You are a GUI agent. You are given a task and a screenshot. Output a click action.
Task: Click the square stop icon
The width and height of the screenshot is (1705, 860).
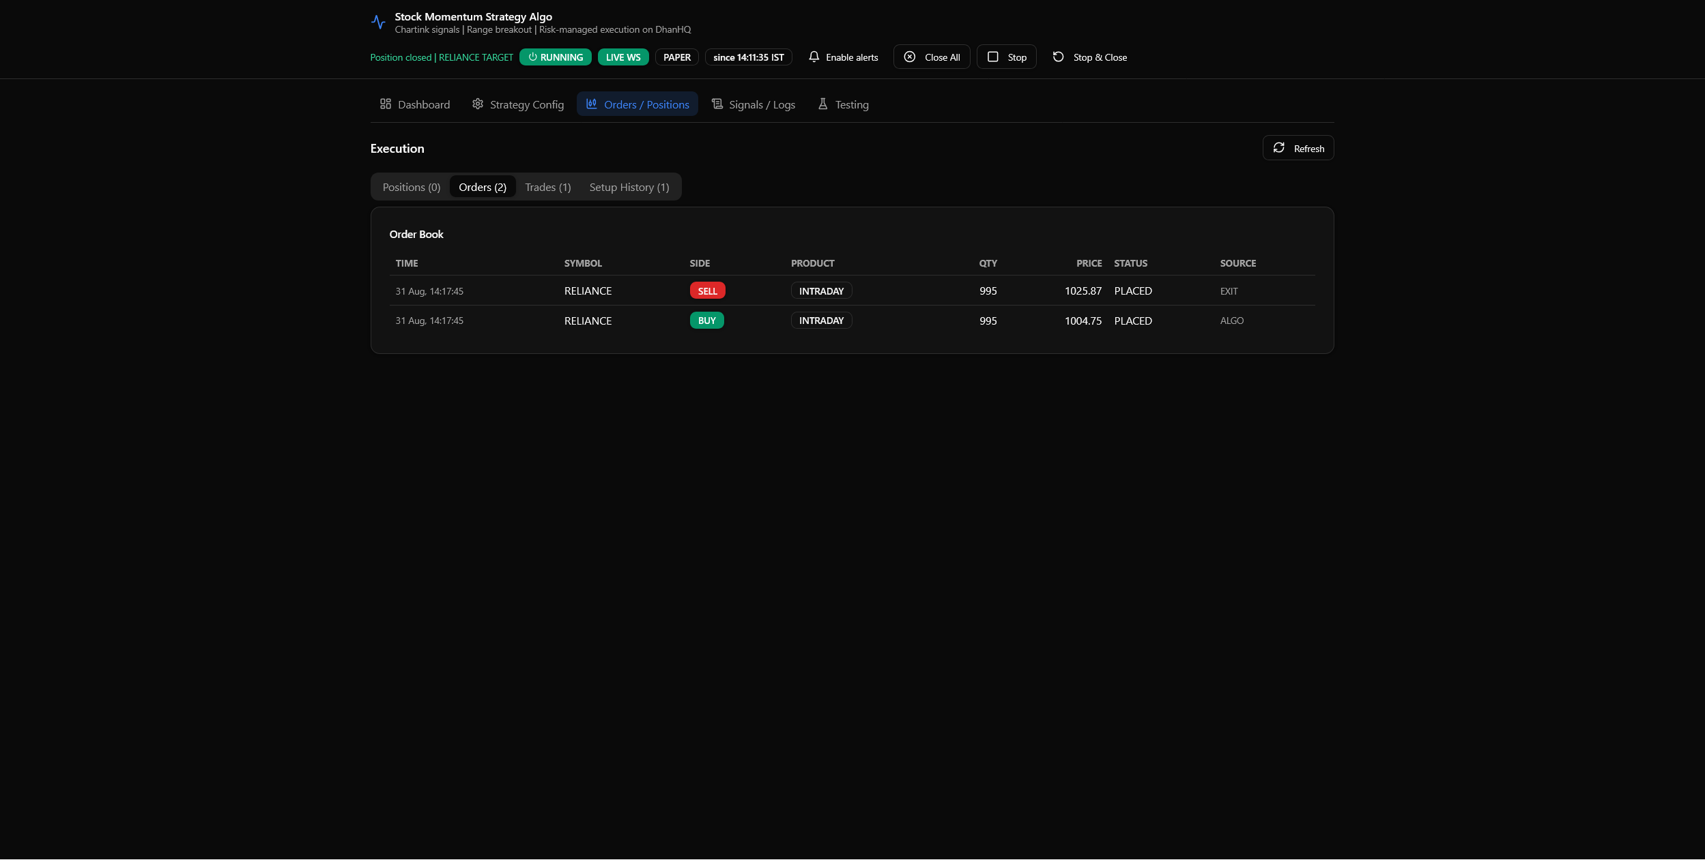pyautogui.click(x=993, y=57)
